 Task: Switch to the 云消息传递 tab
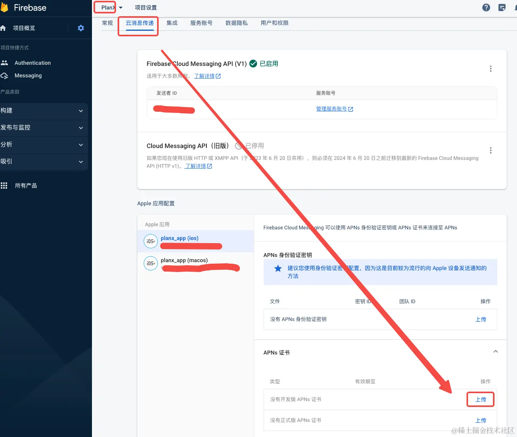coord(140,23)
